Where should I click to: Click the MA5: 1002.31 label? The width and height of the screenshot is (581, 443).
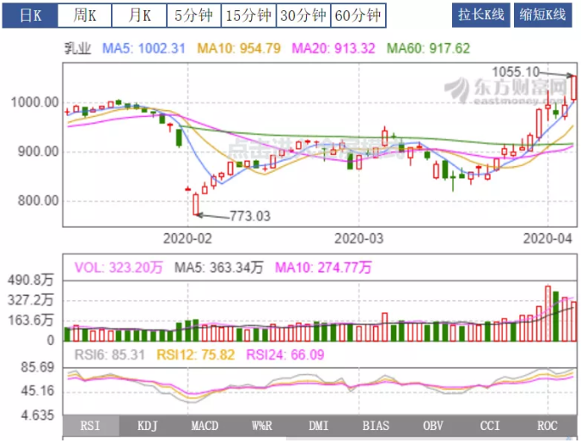tap(144, 48)
